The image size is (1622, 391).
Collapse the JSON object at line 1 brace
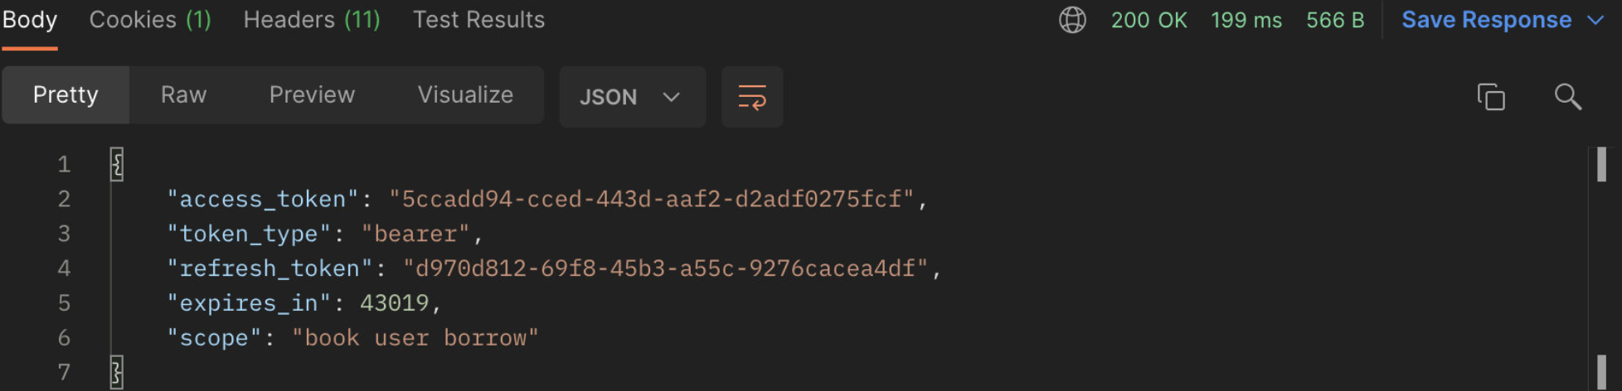click(x=117, y=164)
